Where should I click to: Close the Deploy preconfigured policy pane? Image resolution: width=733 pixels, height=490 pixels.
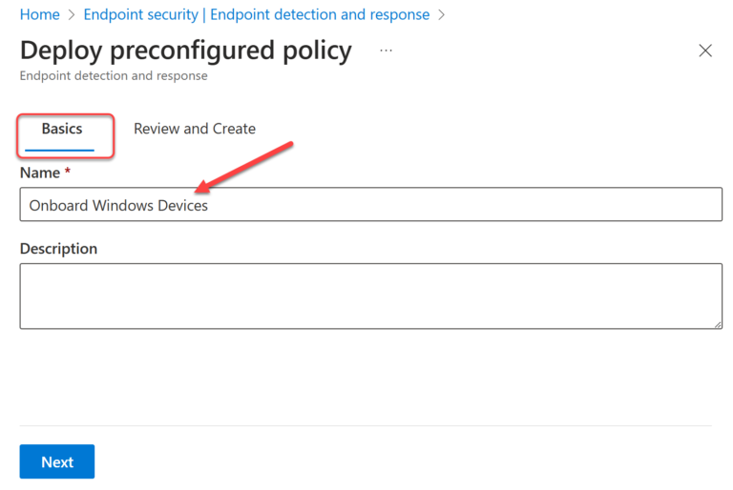pos(705,51)
